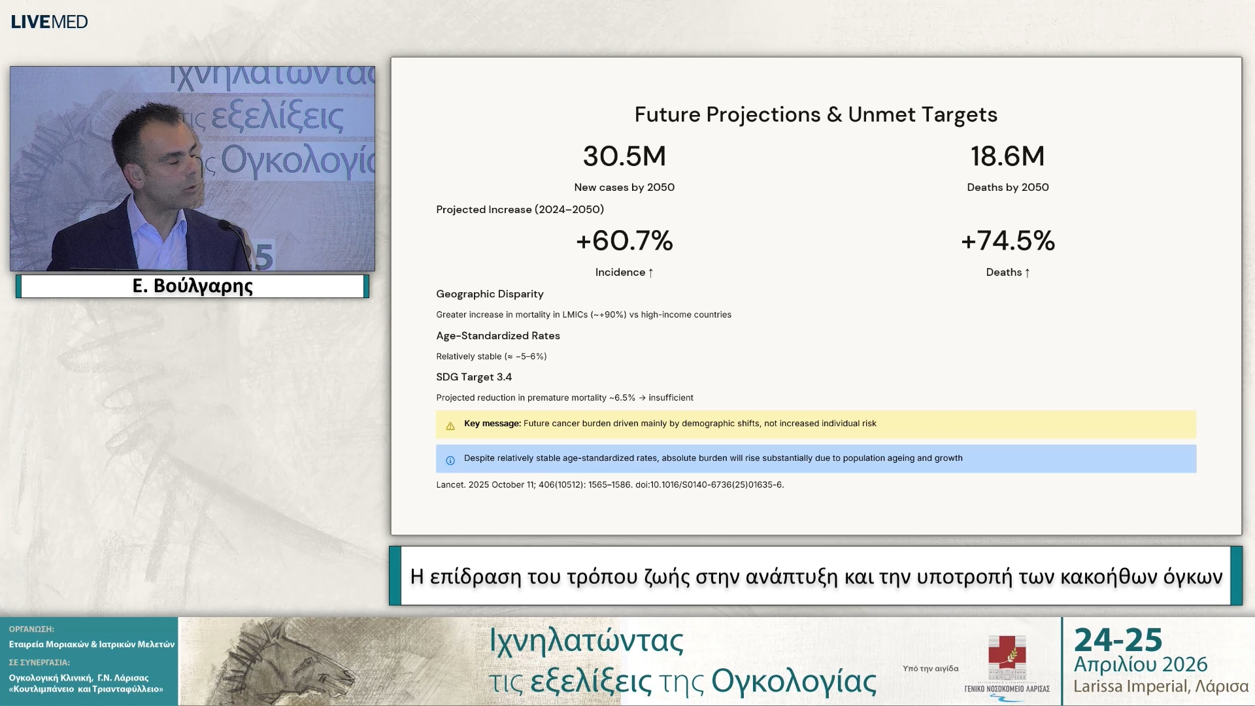This screenshot has height=706, width=1255.
Task: Click the LIVEMED logo
Action: tap(48, 21)
